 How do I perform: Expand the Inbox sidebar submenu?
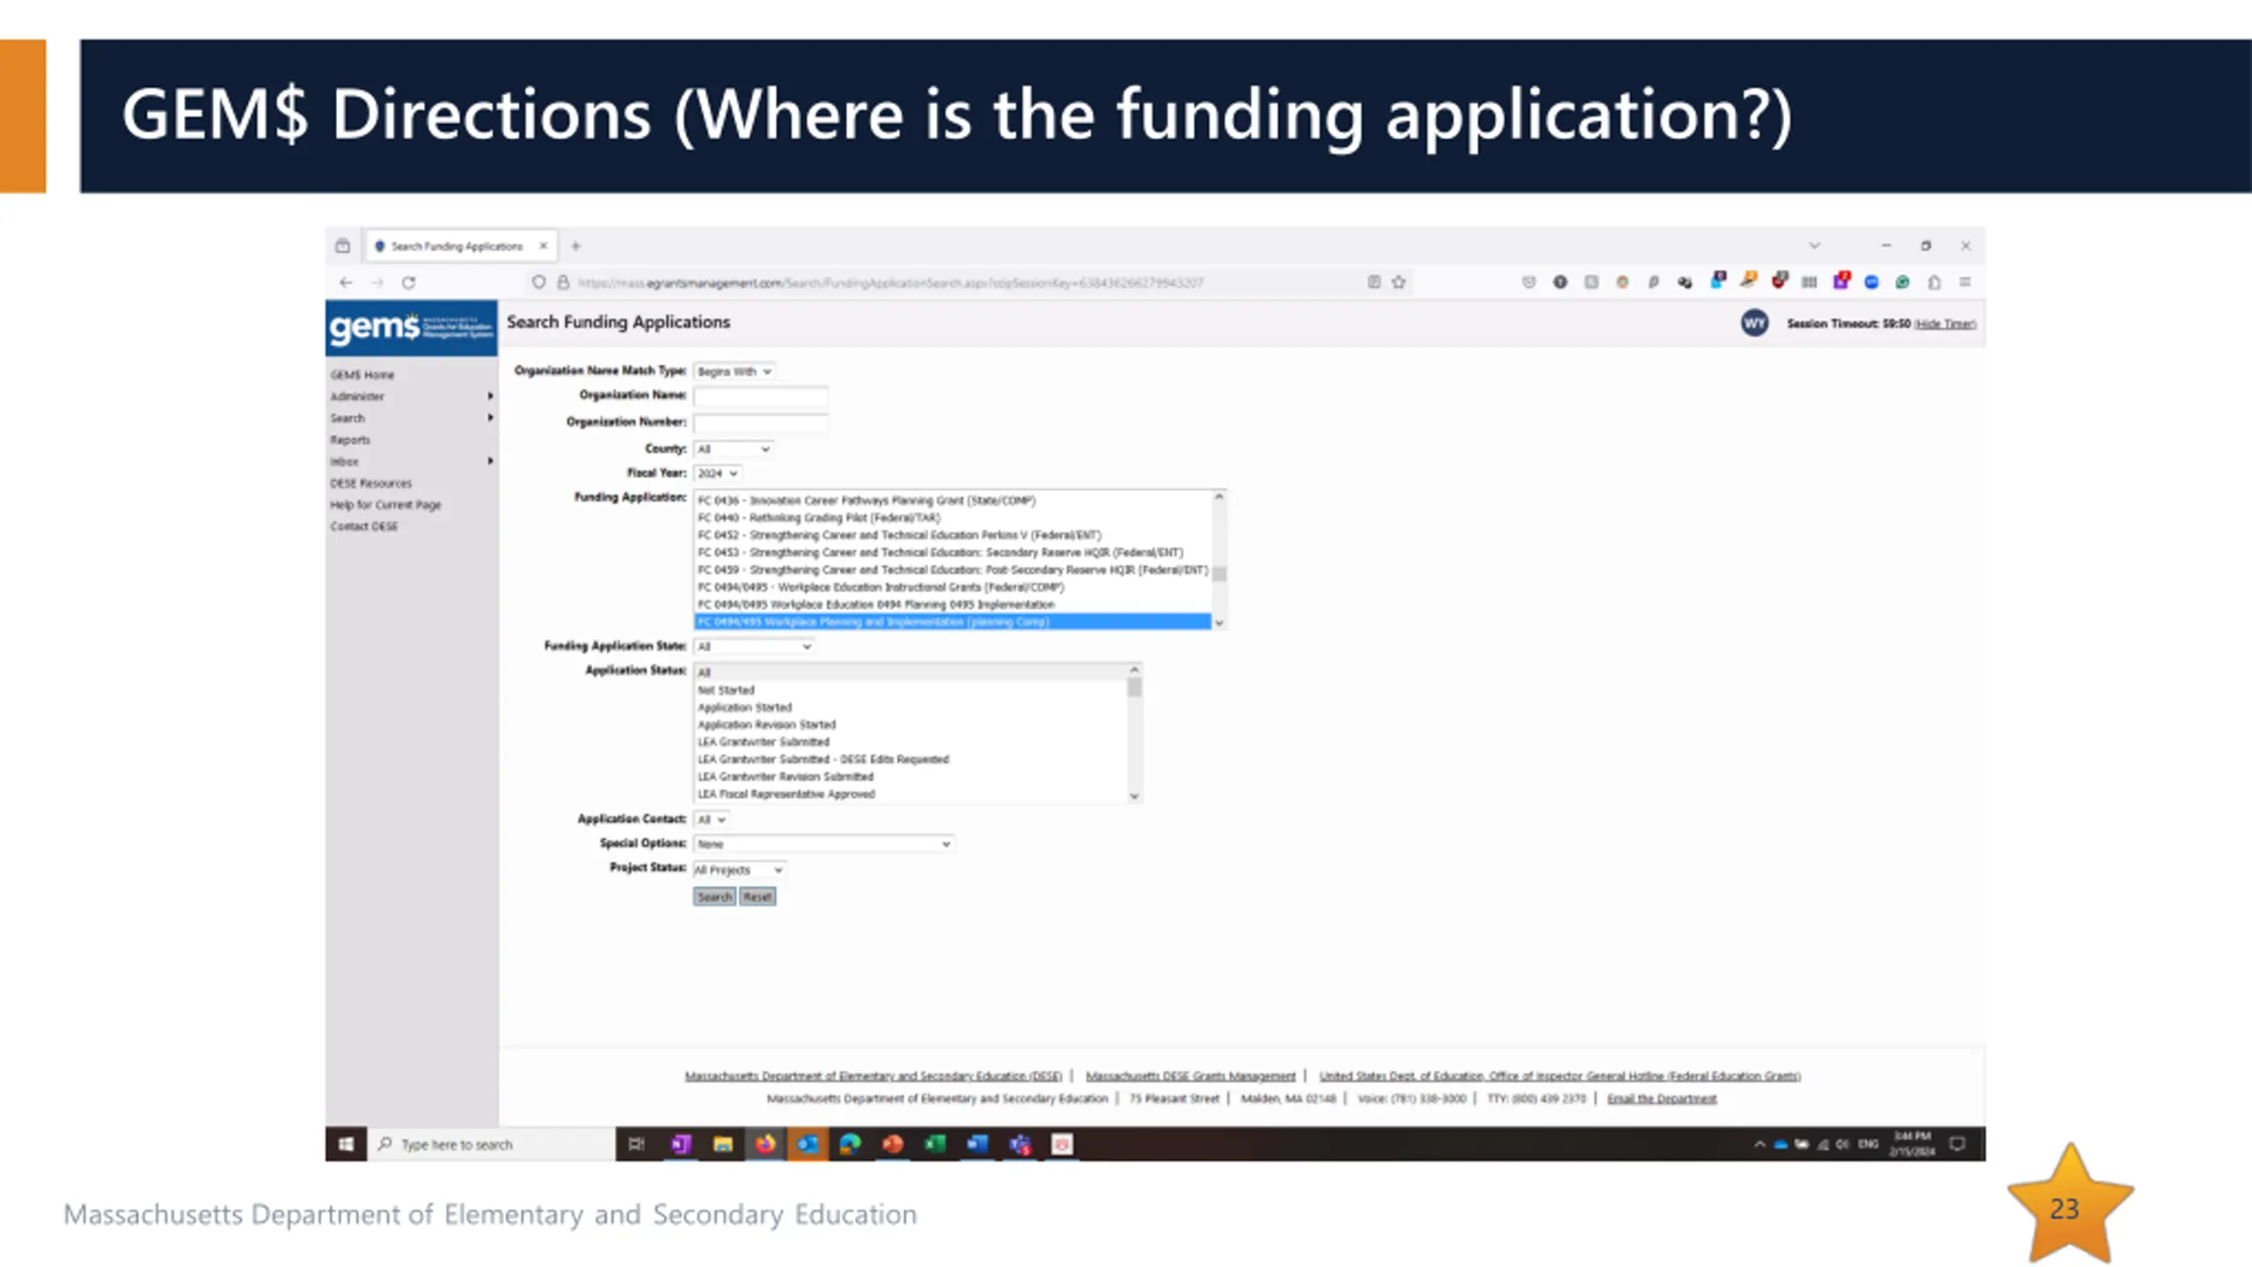coord(490,461)
